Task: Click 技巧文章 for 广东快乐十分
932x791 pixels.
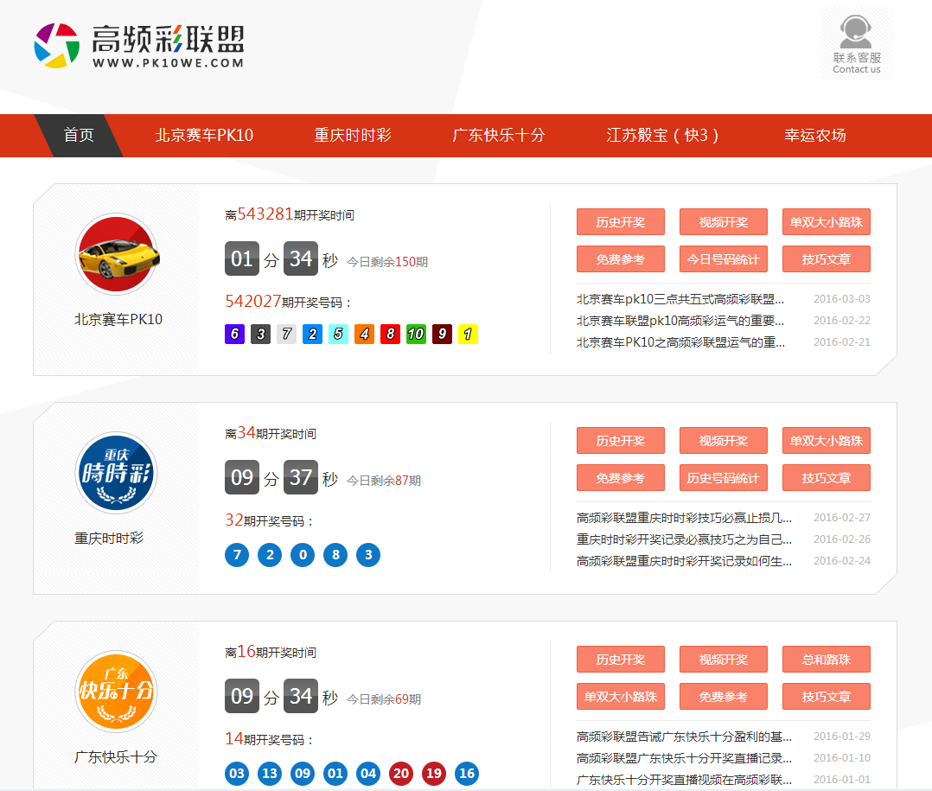Action: pos(827,697)
